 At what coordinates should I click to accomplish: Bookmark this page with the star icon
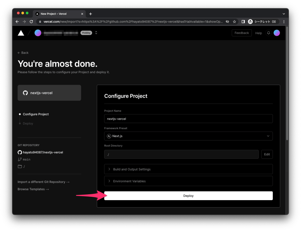click(234, 22)
